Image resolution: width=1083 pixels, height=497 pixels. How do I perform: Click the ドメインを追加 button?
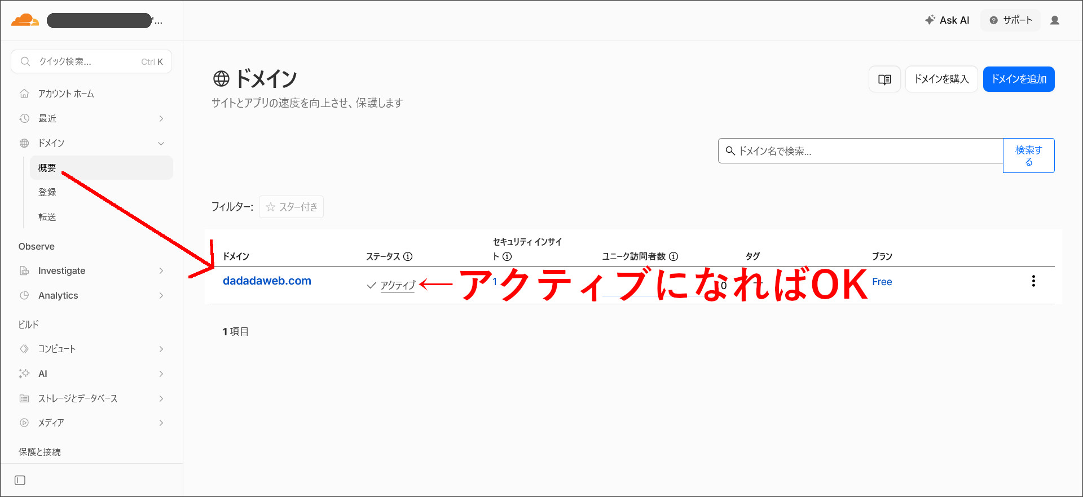click(1019, 79)
